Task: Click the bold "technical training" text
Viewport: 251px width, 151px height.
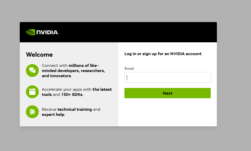Action: tap(75, 109)
